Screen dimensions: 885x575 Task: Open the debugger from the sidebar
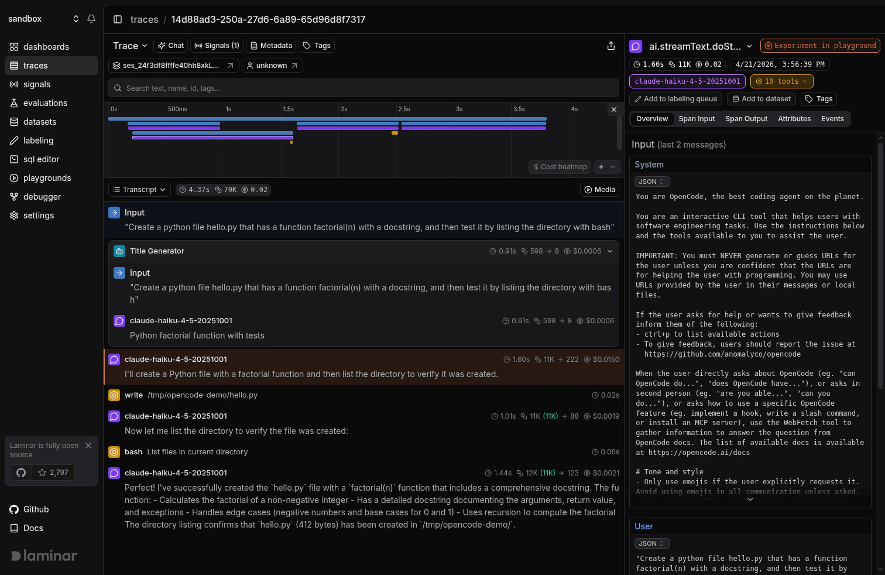point(41,196)
